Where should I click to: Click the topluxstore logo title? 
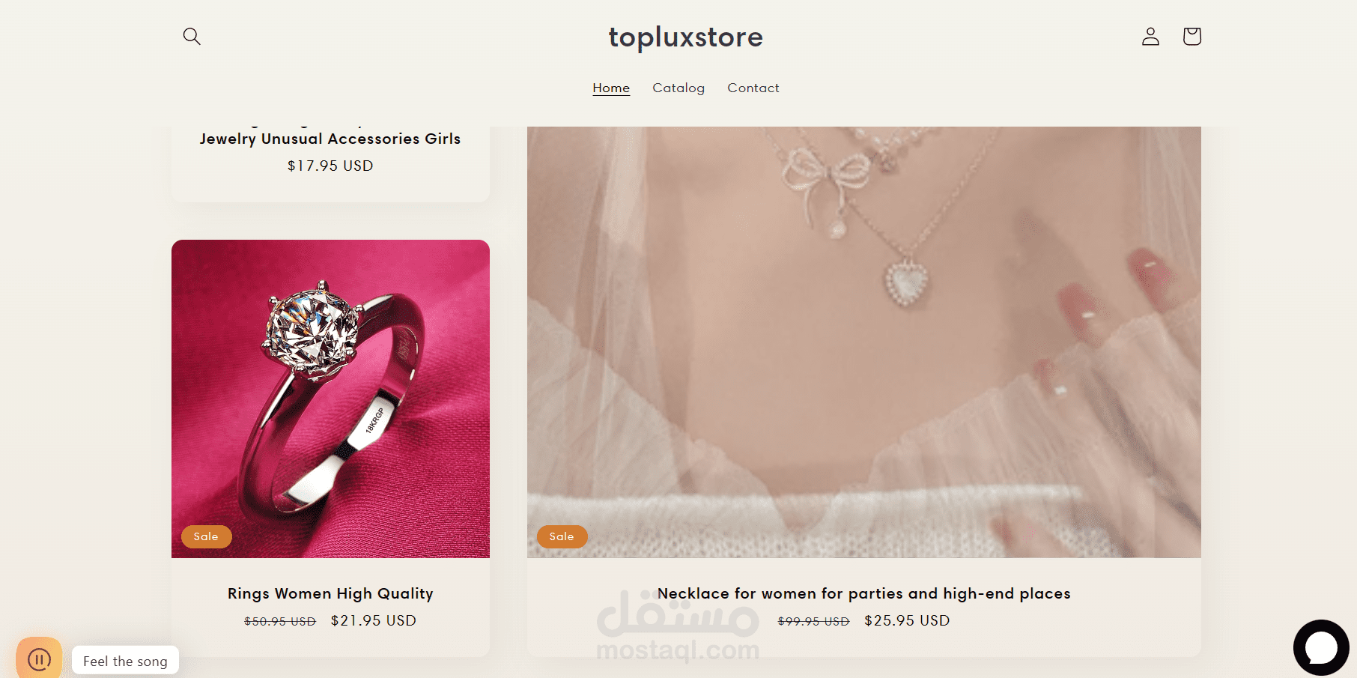[685, 37]
